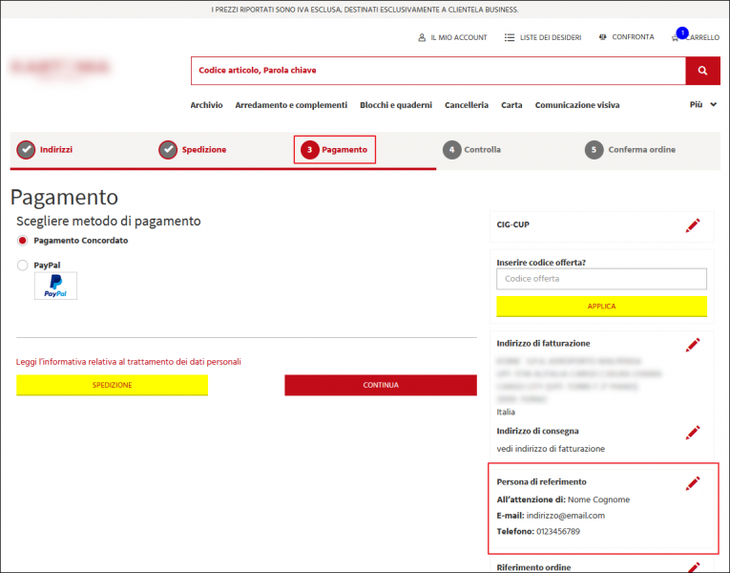Click the red CONTINUA button
The width and height of the screenshot is (730, 573).
[x=381, y=385]
